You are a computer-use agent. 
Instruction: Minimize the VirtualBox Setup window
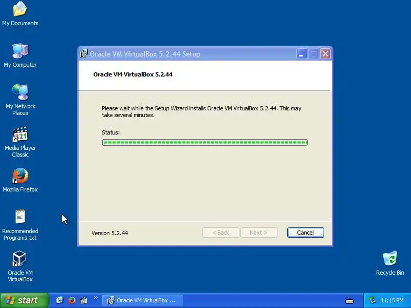click(302, 54)
